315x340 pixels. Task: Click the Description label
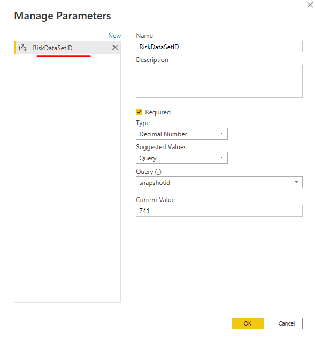(152, 60)
